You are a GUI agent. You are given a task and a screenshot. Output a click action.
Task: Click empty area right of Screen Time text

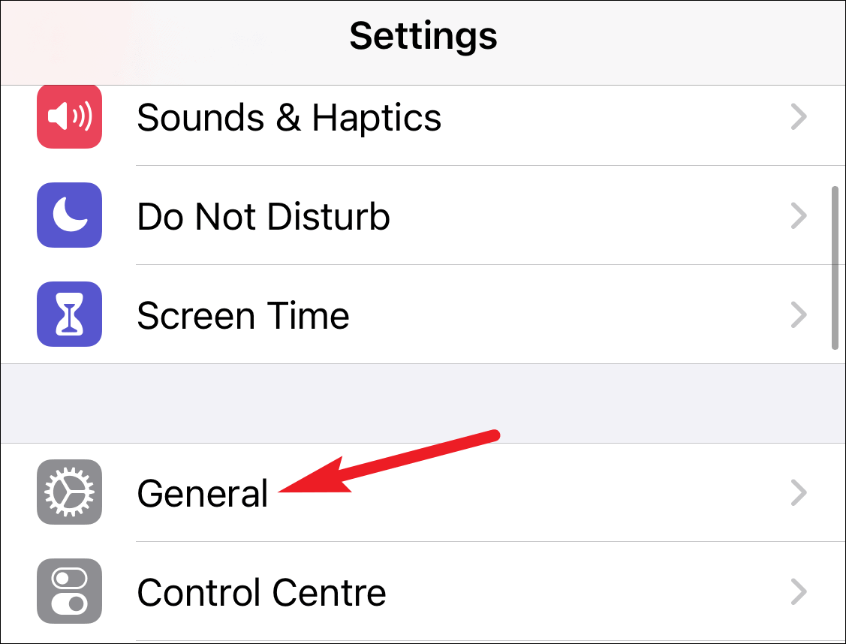(x=567, y=314)
